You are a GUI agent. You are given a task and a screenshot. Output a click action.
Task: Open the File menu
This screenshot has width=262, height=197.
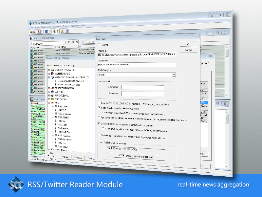click(31, 28)
